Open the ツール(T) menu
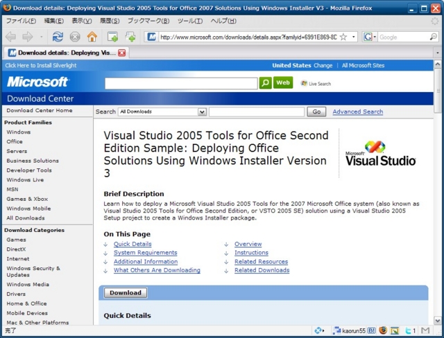The height and width of the screenshot is (338, 444). pos(189,21)
